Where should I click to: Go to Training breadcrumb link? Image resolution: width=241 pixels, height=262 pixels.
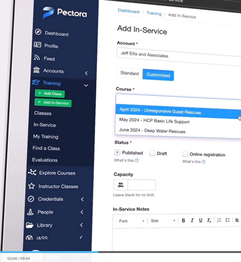[154, 13]
